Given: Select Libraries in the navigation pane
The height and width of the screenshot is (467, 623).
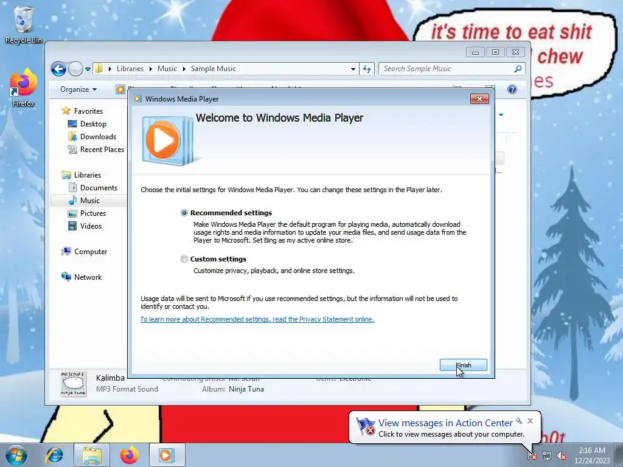Looking at the screenshot, I should 88,175.
